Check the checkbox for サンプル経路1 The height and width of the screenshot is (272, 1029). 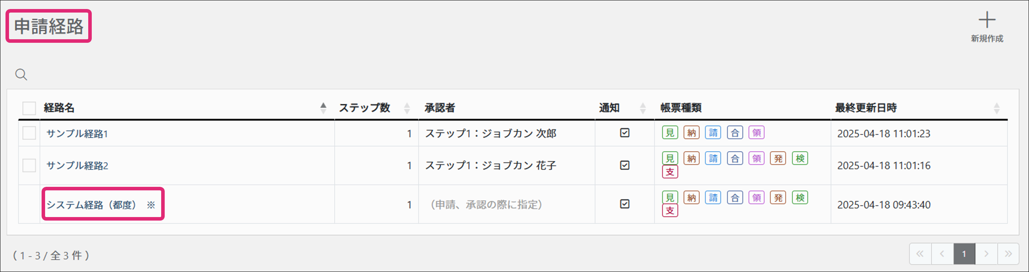(x=29, y=133)
